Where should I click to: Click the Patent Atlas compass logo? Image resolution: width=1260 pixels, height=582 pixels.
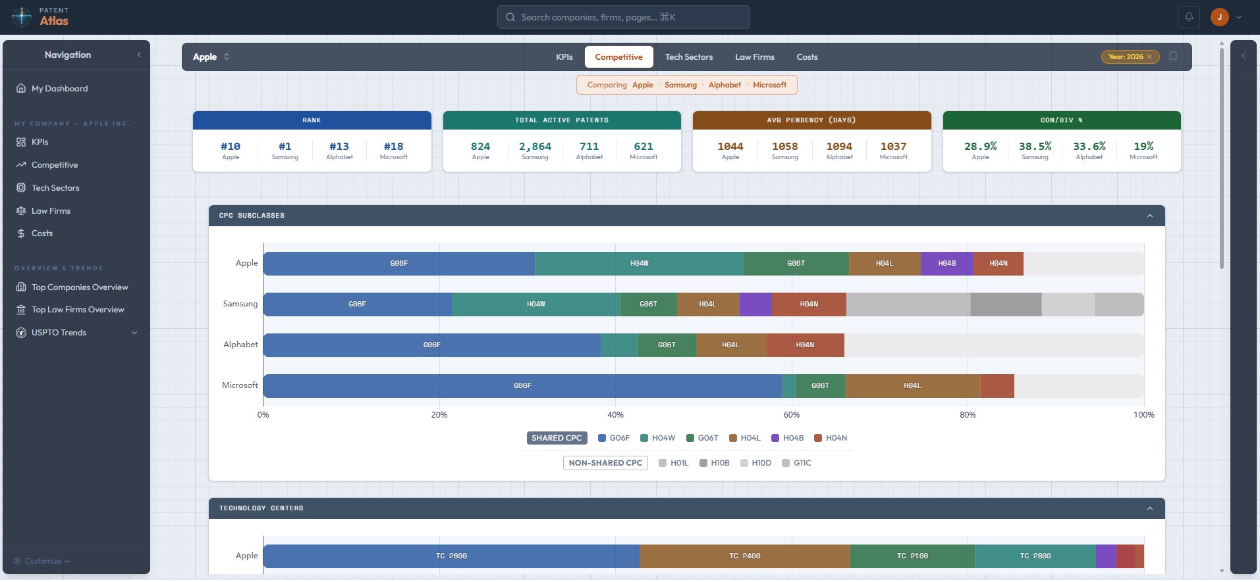pyautogui.click(x=22, y=16)
